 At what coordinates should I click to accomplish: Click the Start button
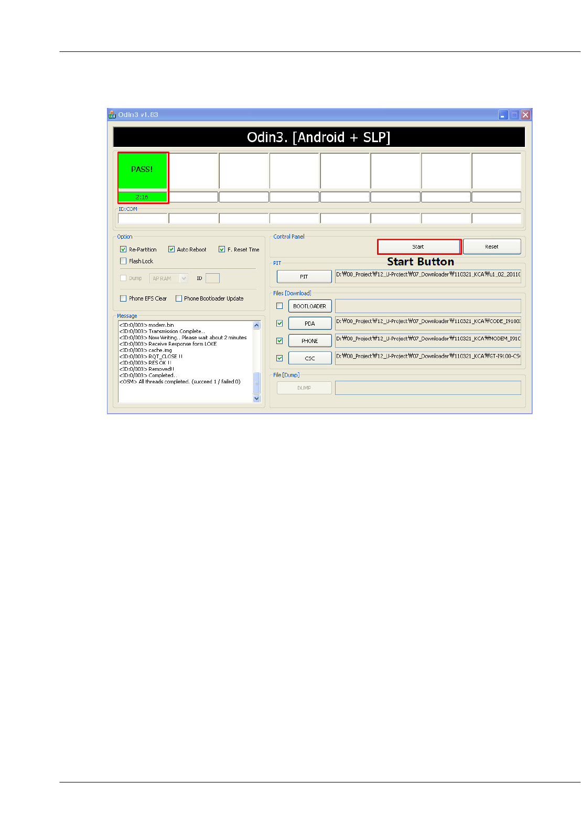[x=418, y=246]
